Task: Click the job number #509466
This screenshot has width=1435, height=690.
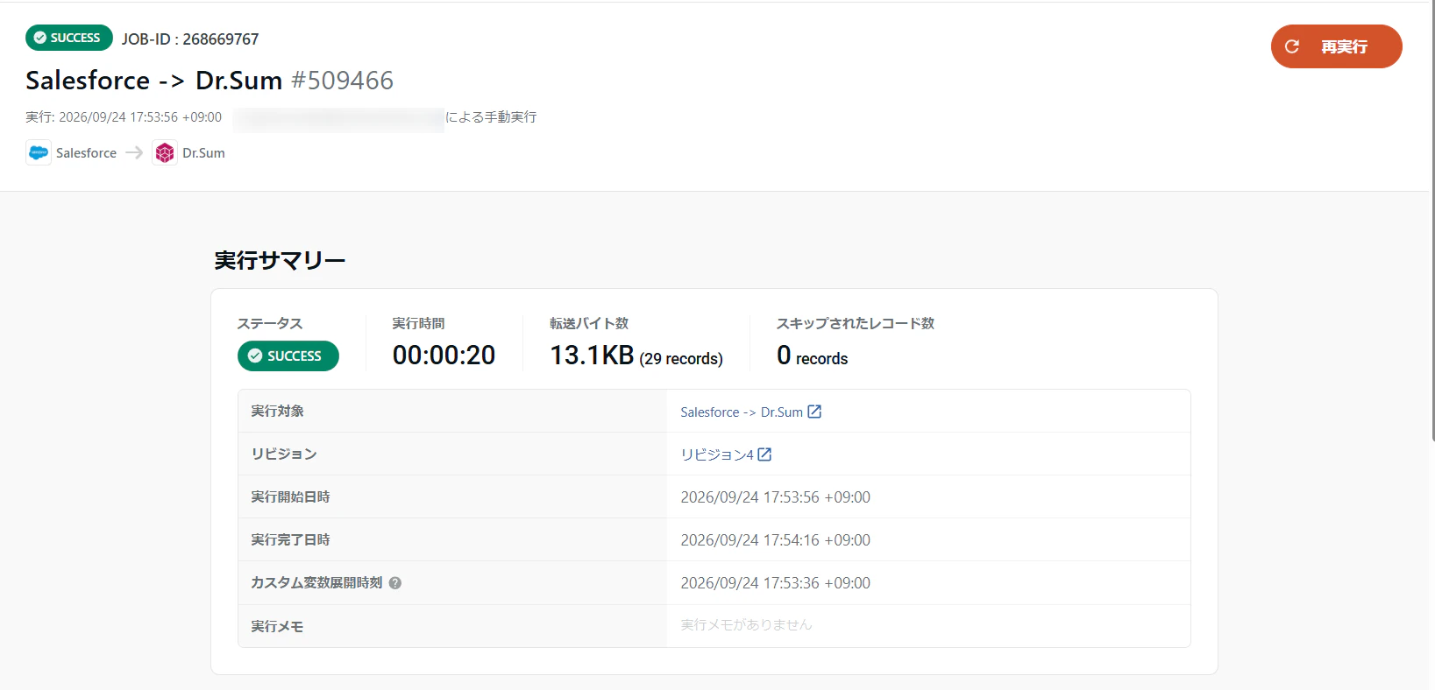Action: pyautogui.click(x=342, y=81)
